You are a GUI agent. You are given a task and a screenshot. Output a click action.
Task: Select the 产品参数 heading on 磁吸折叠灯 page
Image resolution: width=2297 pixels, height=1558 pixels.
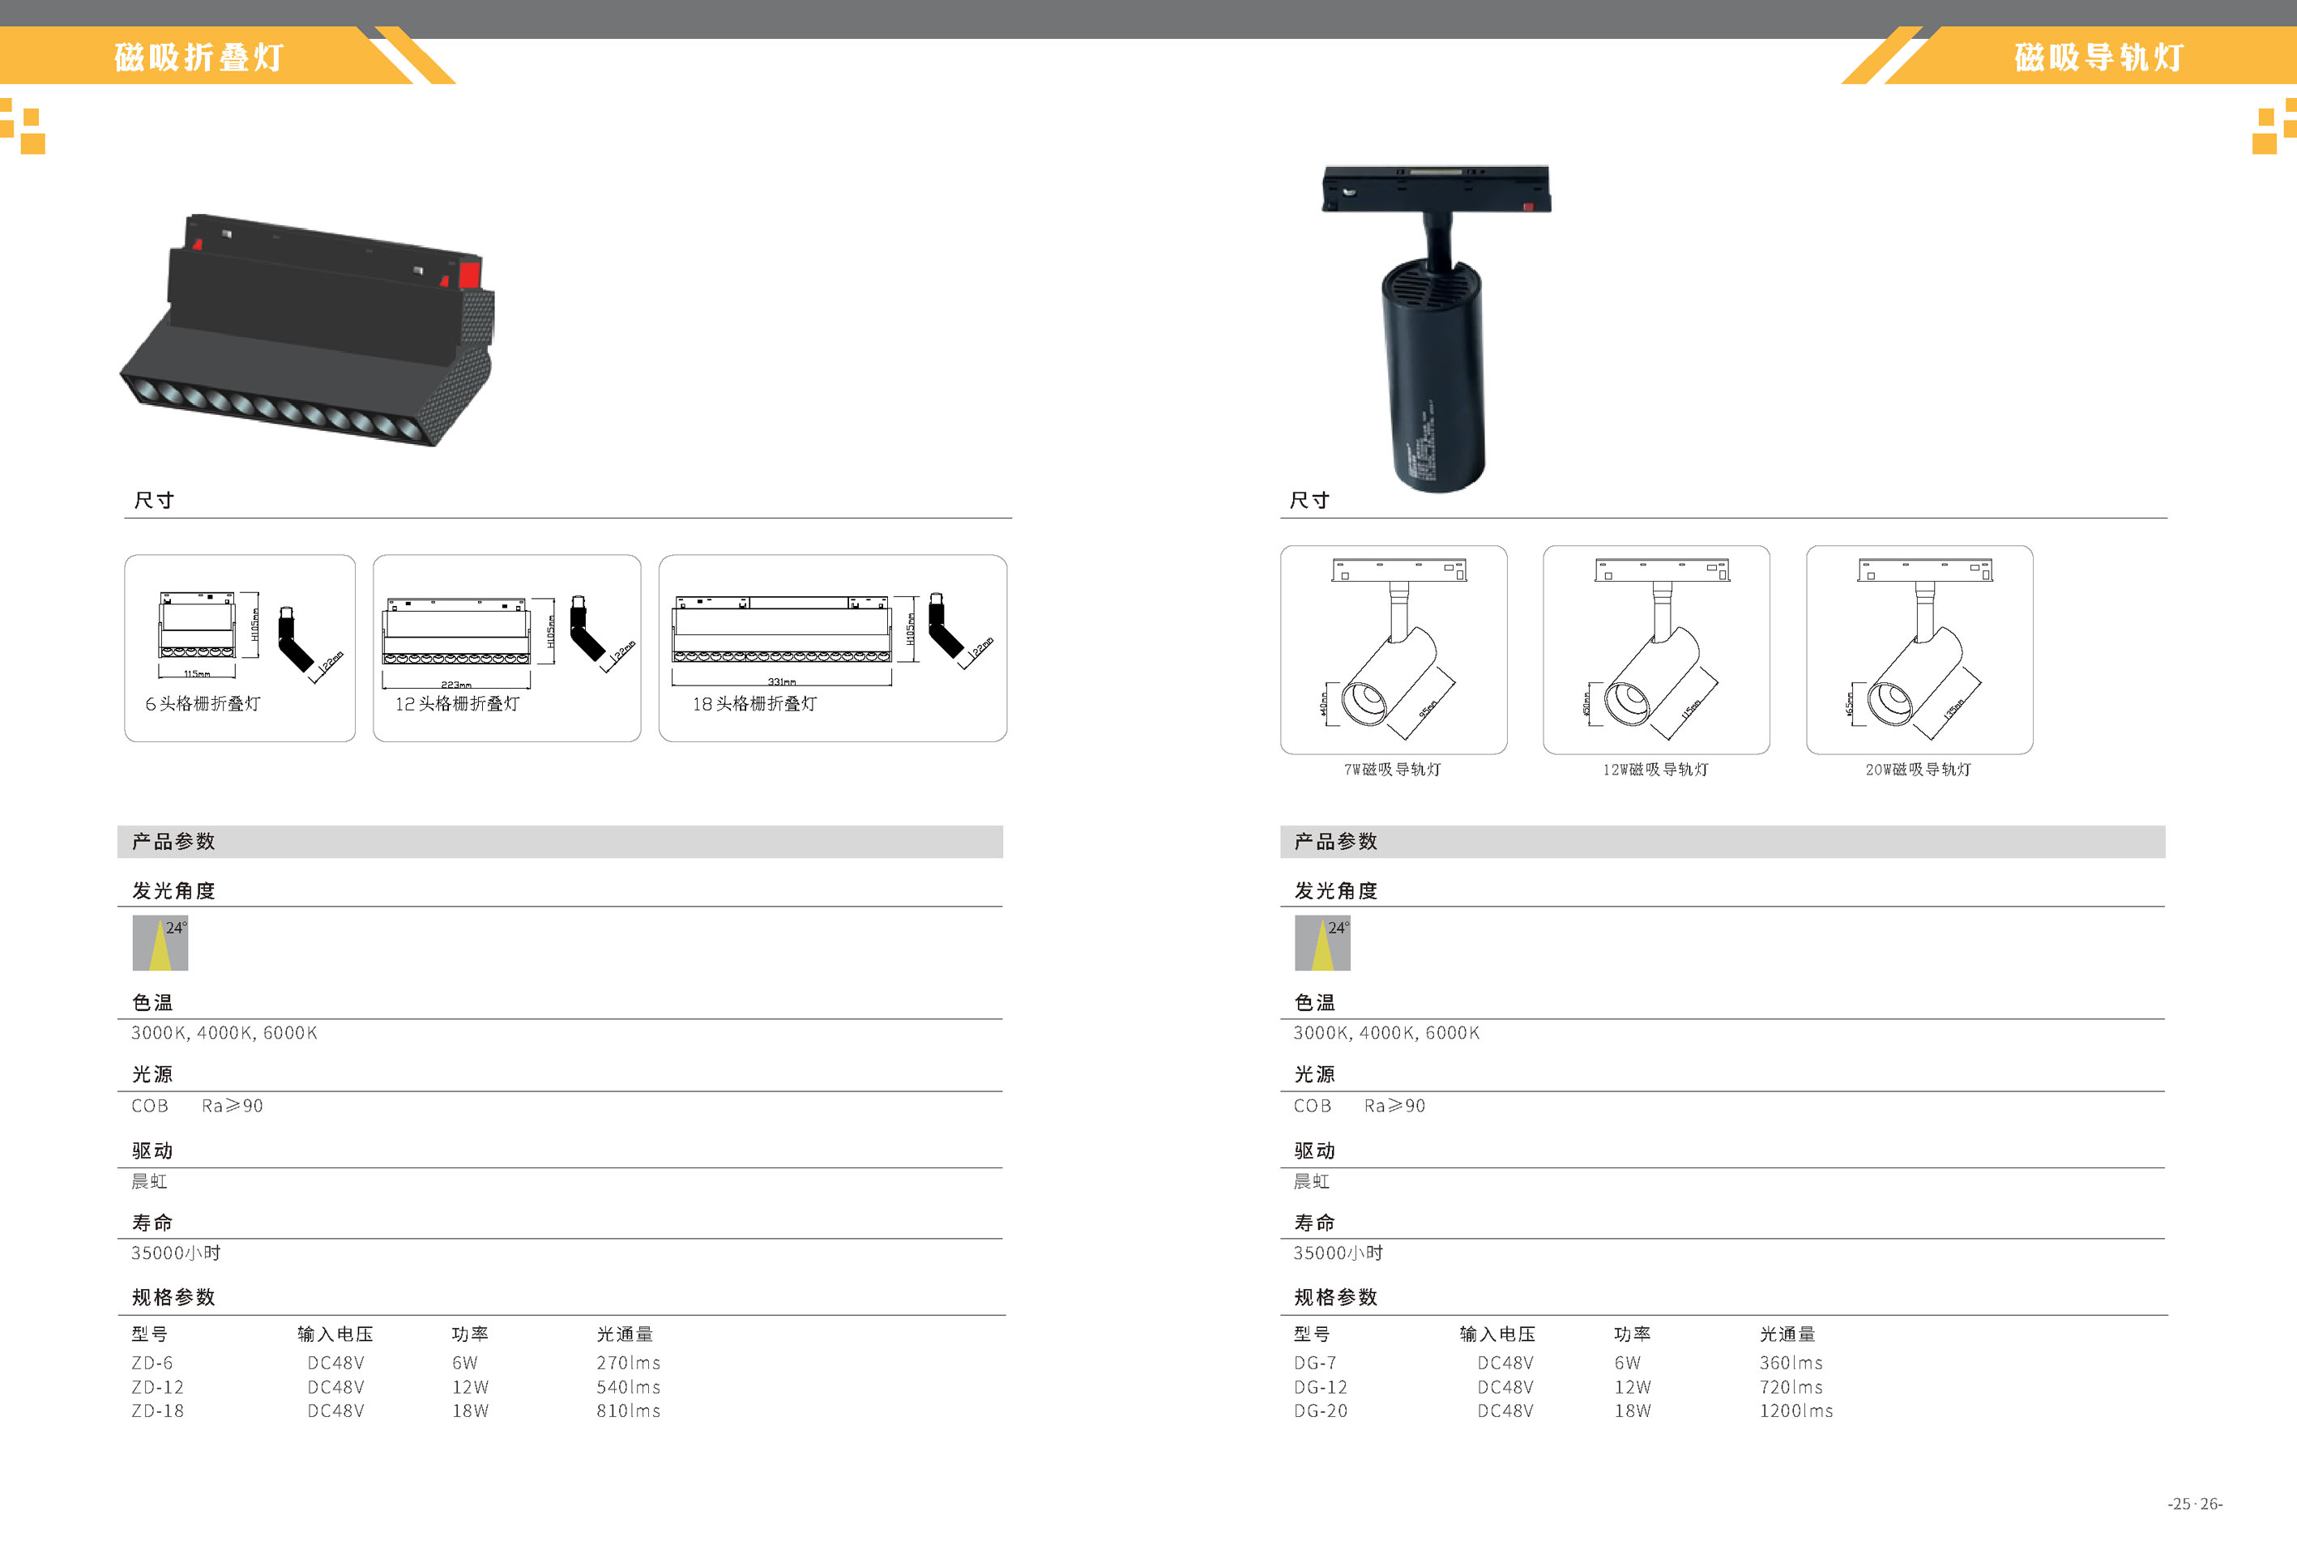(x=173, y=841)
